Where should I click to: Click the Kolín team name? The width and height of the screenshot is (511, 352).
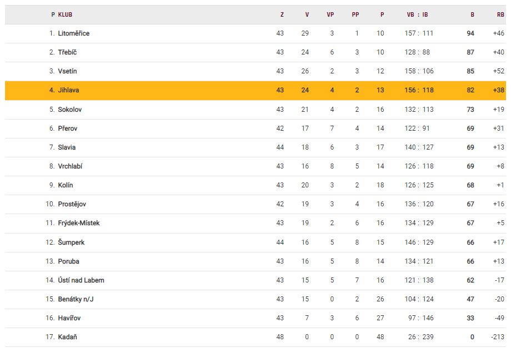coord(66,185)
